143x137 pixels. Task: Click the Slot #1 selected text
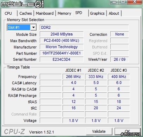click(x=19, y=27)
